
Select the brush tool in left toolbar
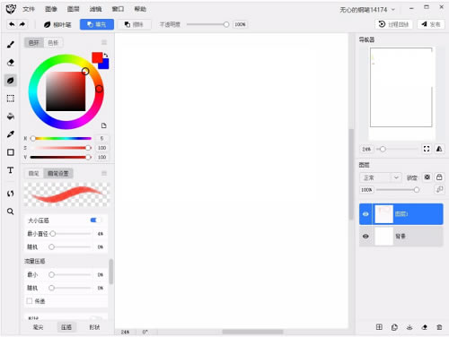point(11,45)
